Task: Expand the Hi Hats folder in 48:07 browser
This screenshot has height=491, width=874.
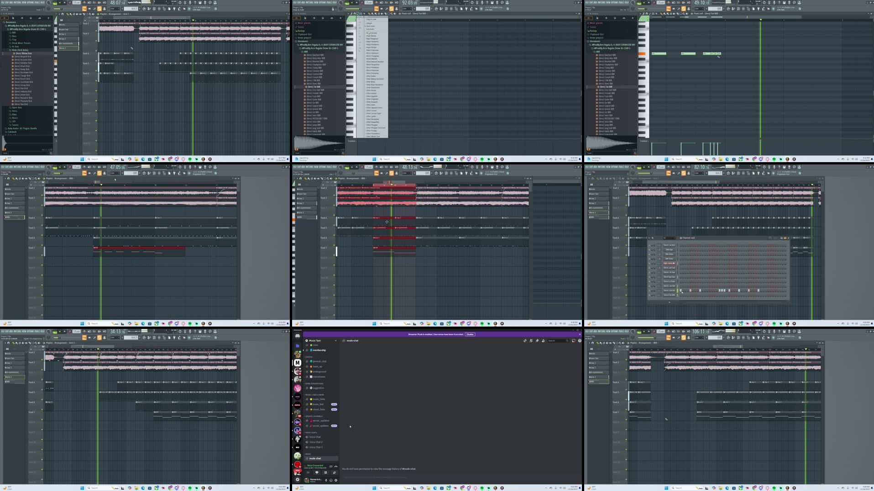Action: pos(16,47)
